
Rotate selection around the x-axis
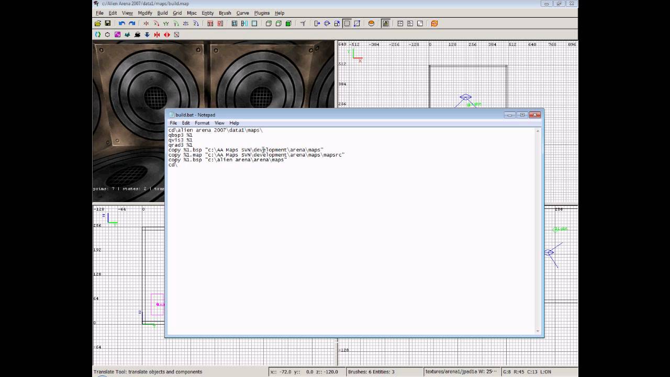coord(157,23)
